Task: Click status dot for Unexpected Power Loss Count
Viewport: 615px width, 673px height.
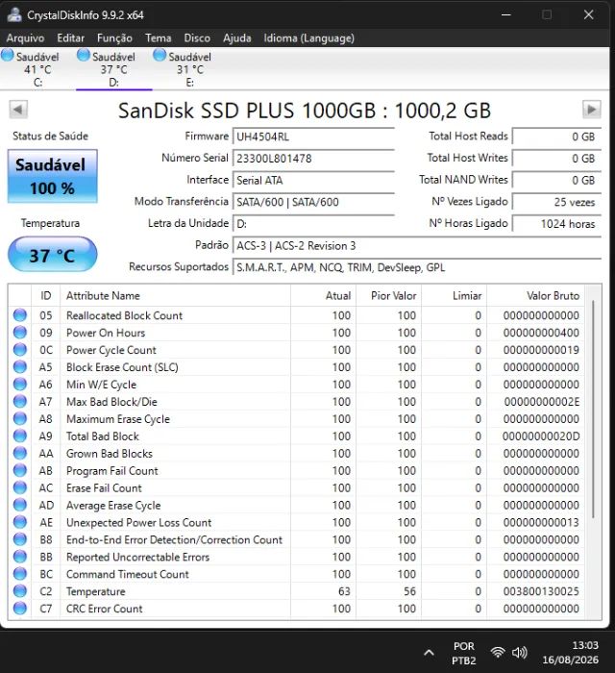Action: coord(20,522)
